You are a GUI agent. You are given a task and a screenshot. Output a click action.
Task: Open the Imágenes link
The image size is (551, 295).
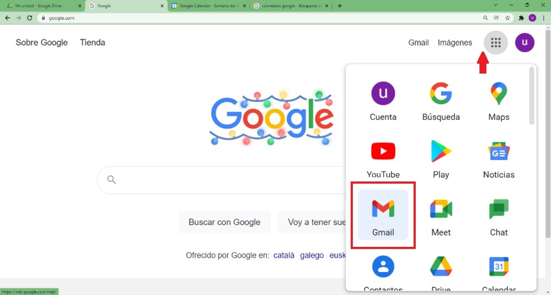pos(455,43)
